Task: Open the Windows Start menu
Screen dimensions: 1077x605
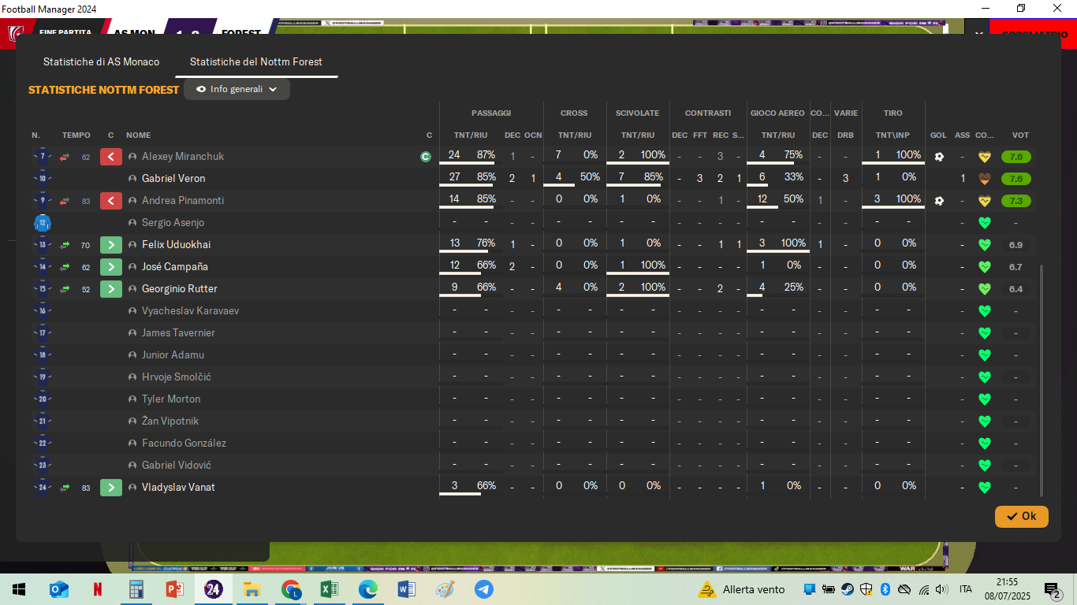Action: coord(19,589)
